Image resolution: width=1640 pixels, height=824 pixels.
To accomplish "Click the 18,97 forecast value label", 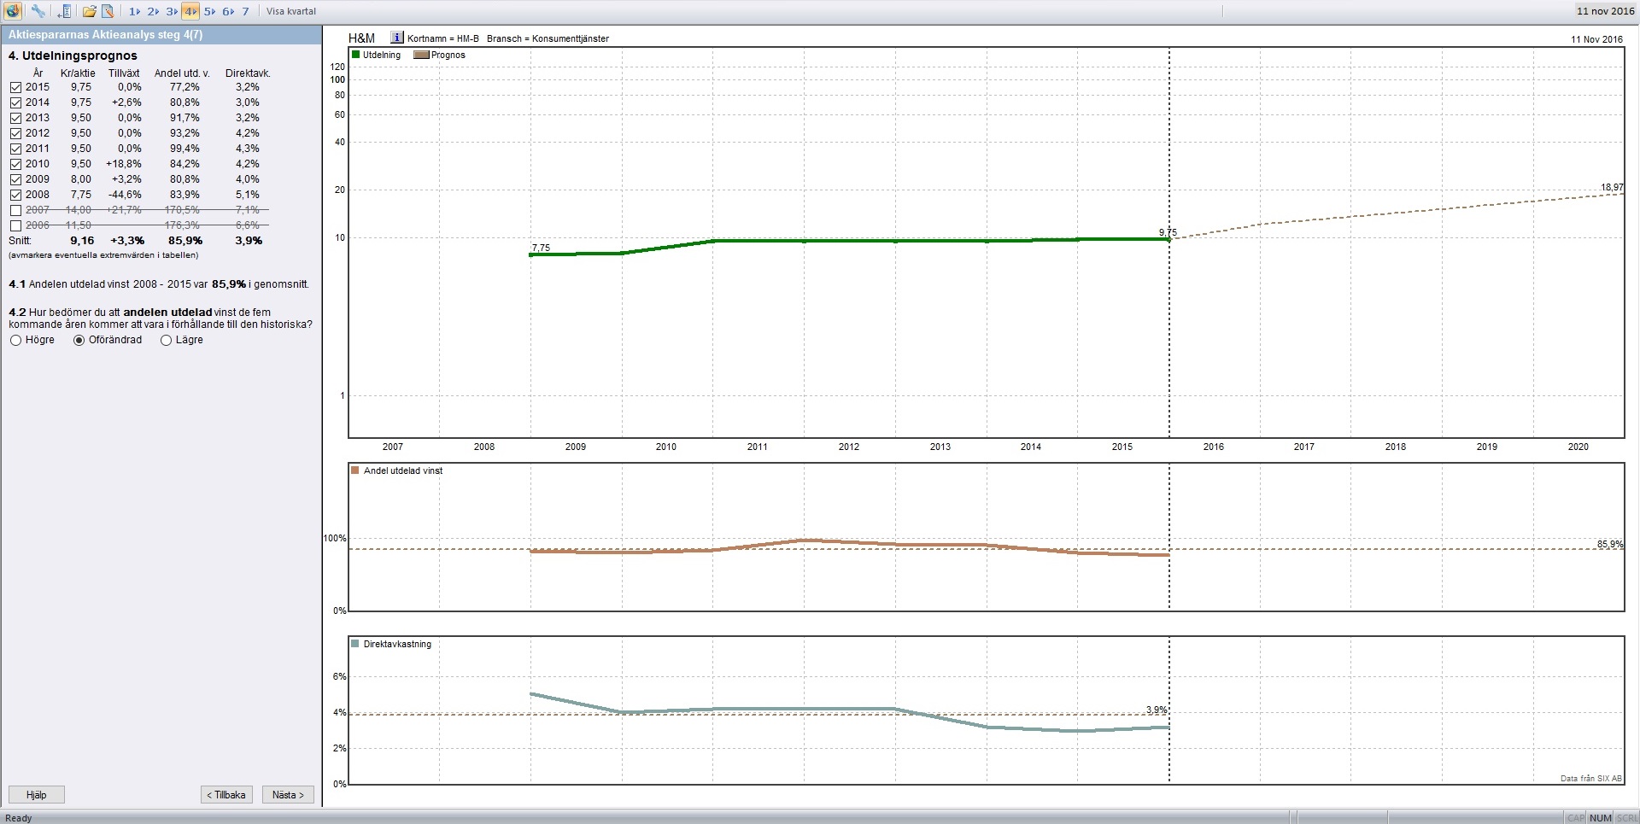I will point(1612,187).
